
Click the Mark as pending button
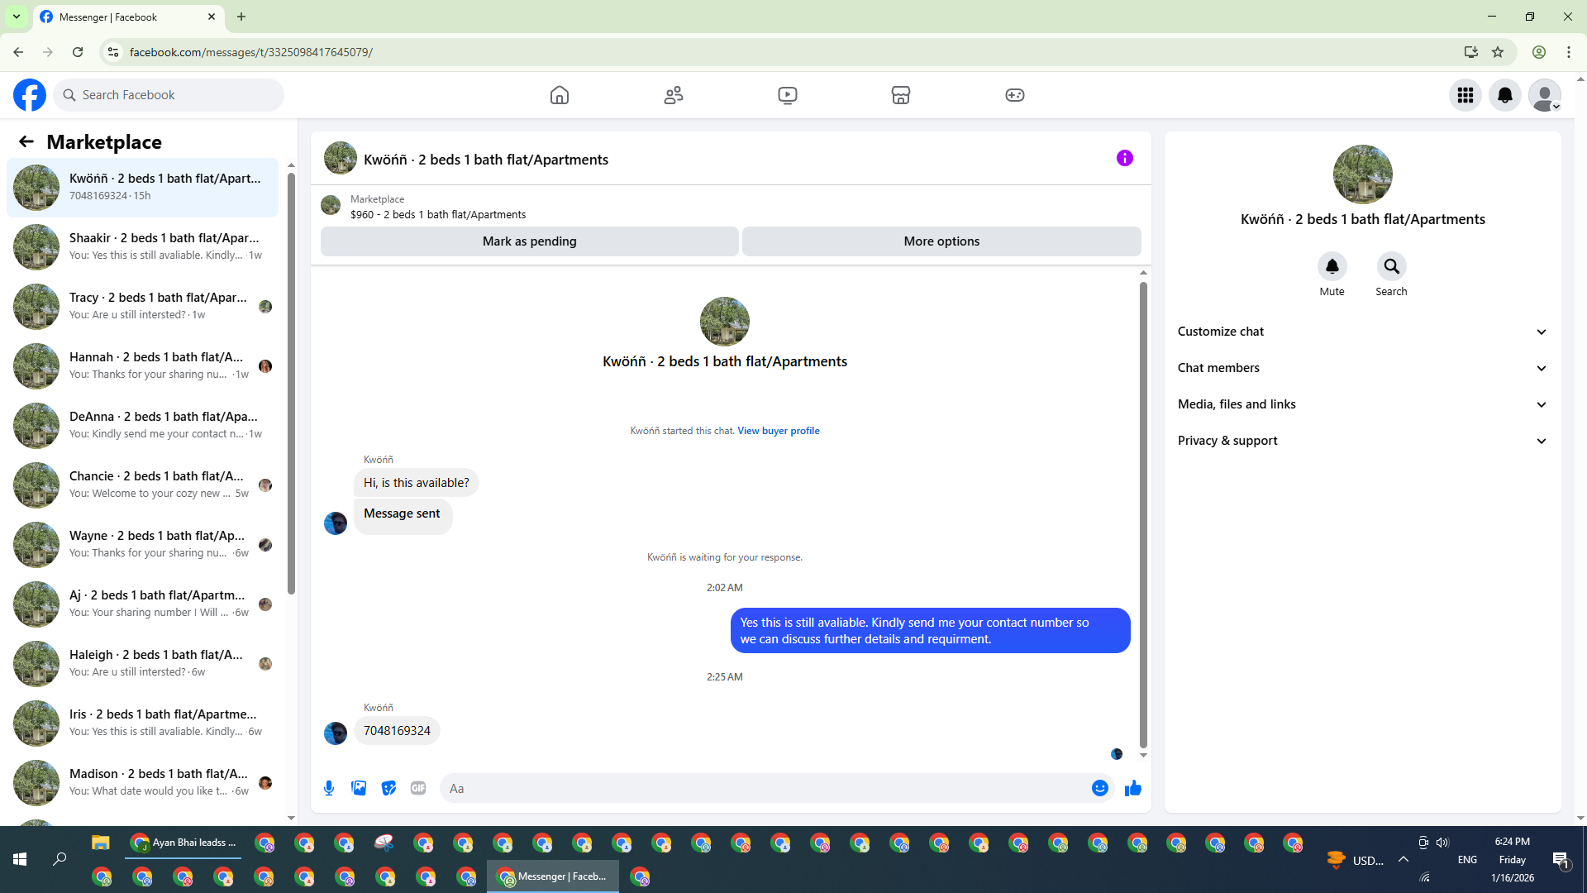[x=529, y=241]
